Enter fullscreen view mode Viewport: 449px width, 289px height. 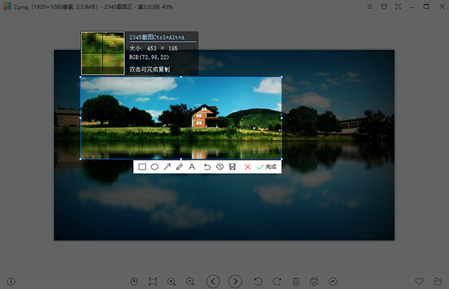(398, 6)
